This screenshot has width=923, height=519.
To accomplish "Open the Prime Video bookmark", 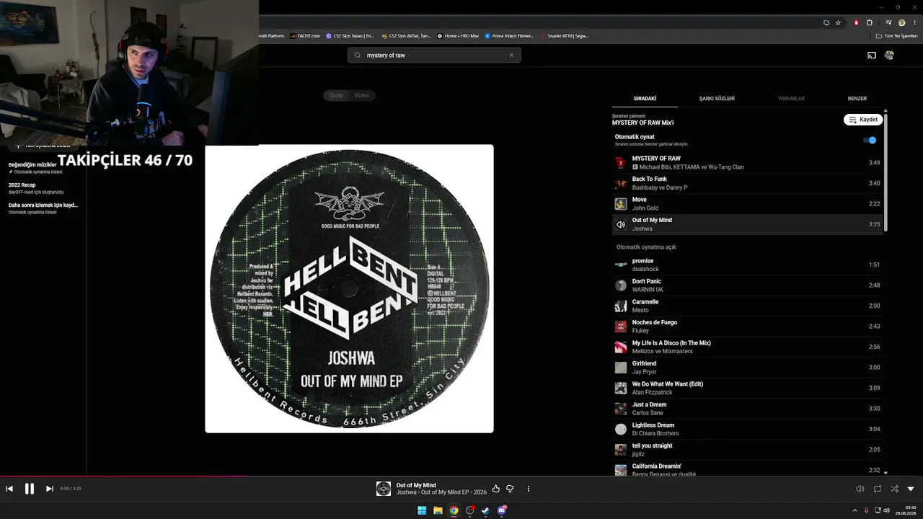I will (509, 35).
